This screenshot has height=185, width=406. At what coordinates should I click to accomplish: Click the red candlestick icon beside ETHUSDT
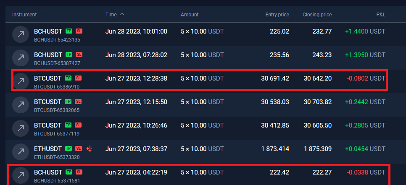tap(89, 149)
